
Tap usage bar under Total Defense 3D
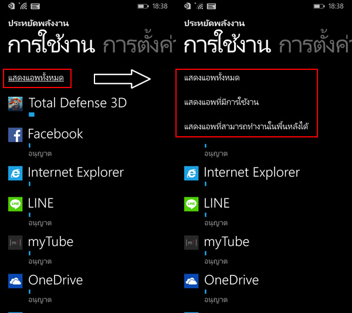click(32, 115)
